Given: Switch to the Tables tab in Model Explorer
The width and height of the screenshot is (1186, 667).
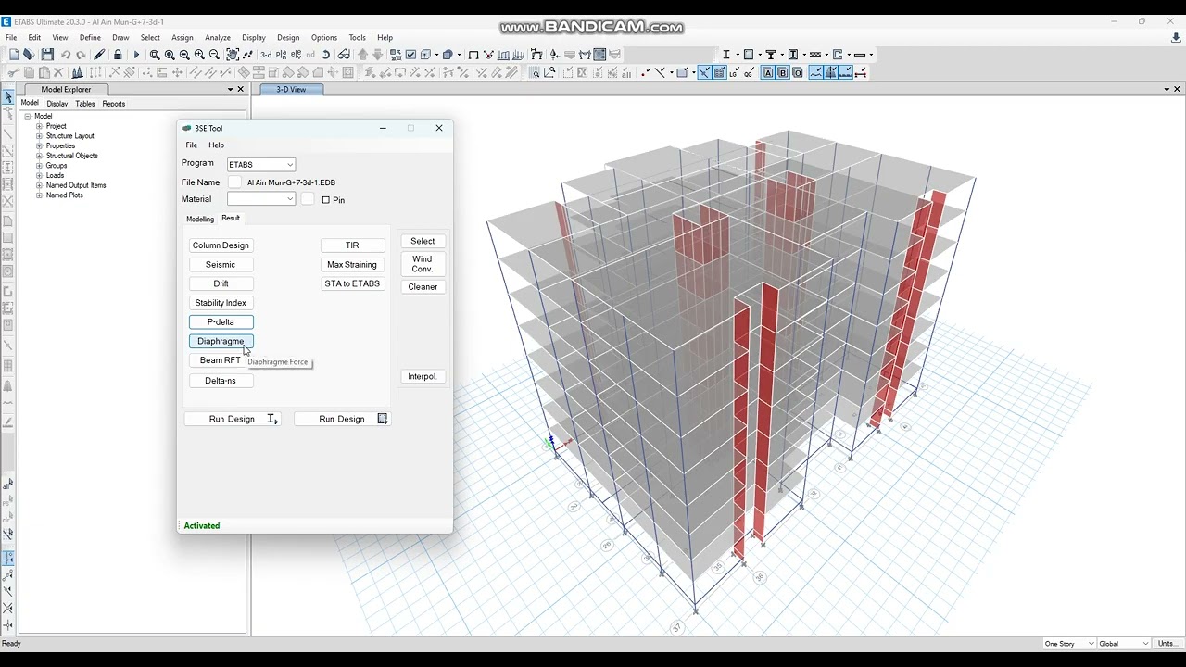Looking at the screenshot, I should point(85,104).
